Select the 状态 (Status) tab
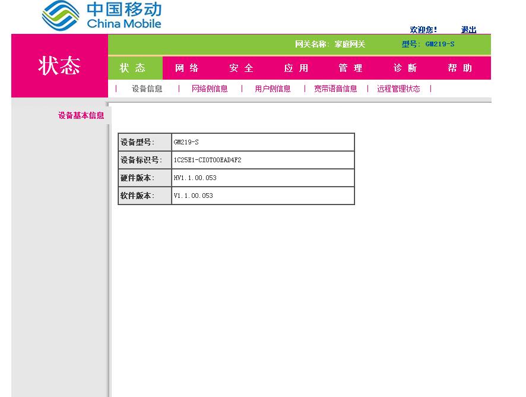The image size is (526, 397). [x=134, y=68]
